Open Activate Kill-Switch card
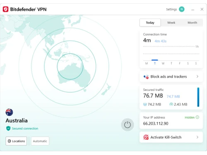 coord(171,137)
